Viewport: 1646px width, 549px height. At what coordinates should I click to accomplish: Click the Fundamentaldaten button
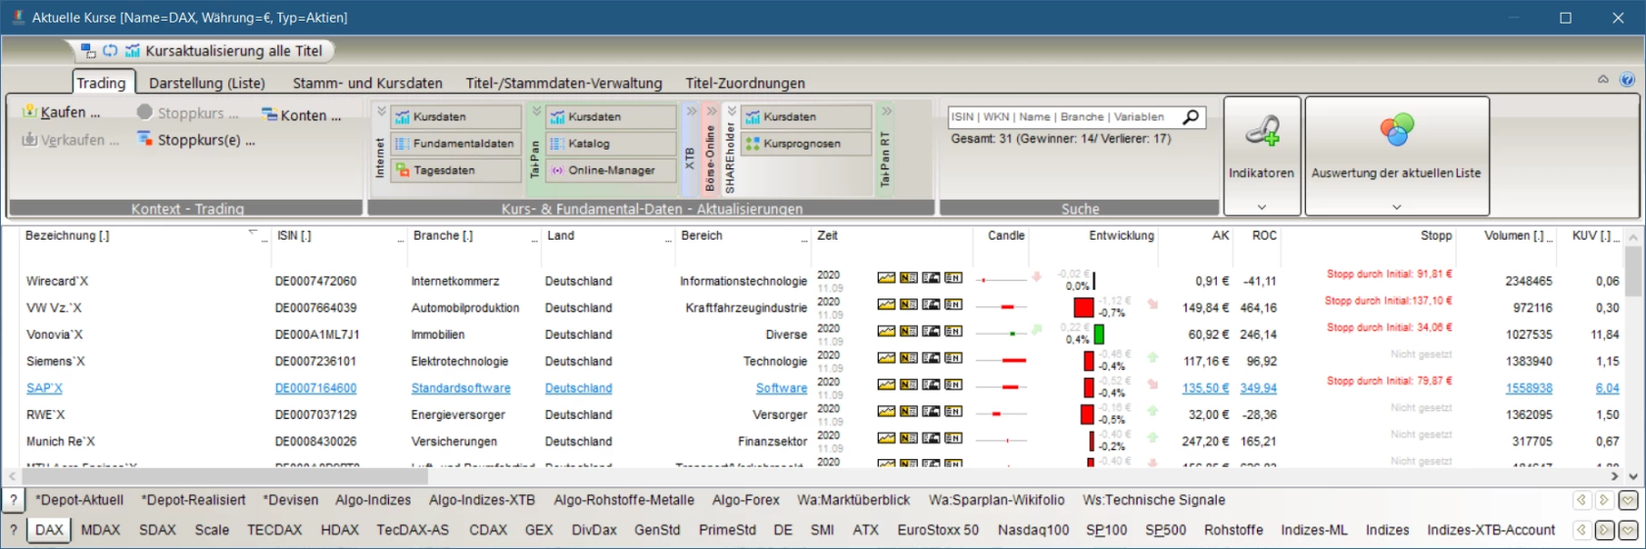click(456, 144)
